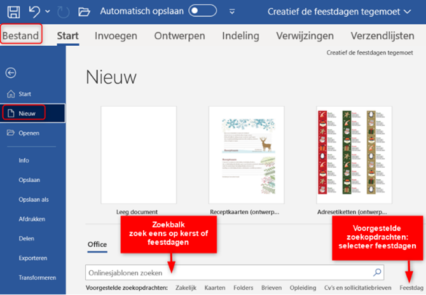Click the Feestdag suggested search

pyautogui.click(x=411, y=287)
